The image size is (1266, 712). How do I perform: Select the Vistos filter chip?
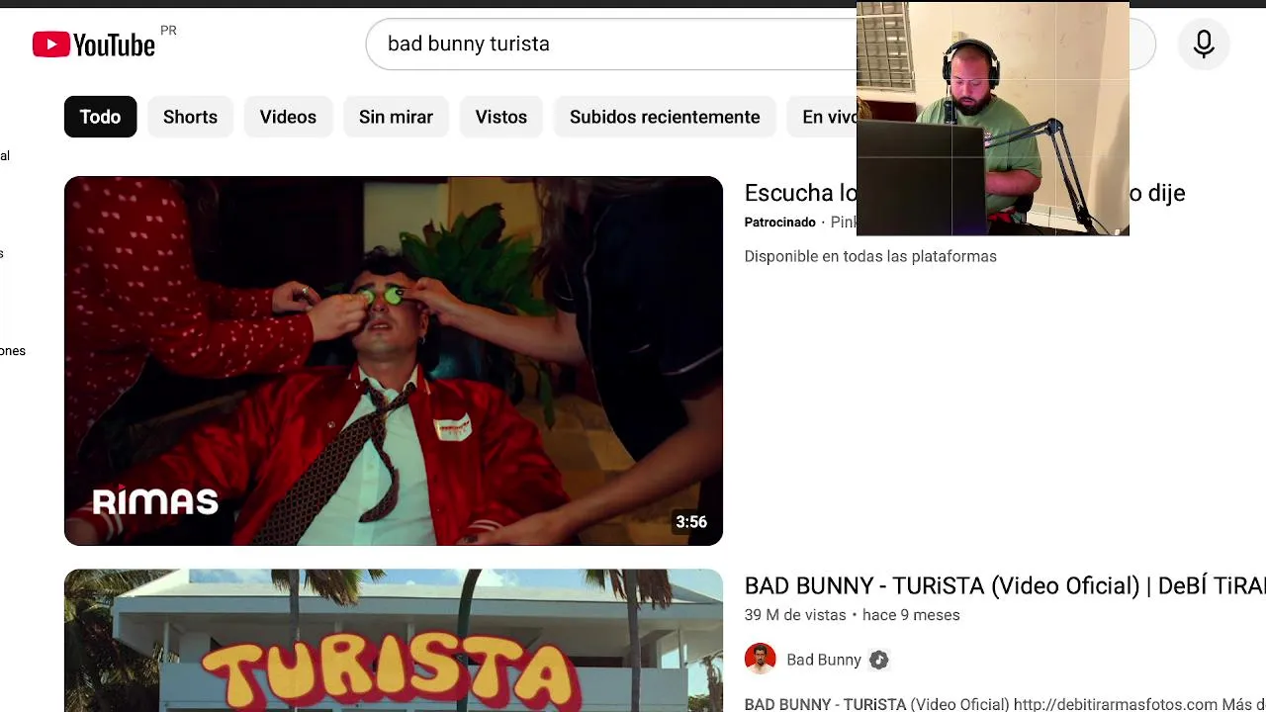500,117
